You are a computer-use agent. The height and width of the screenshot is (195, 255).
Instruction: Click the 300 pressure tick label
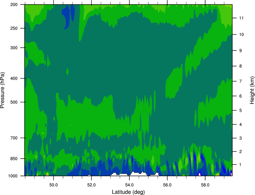click(14, 48)
